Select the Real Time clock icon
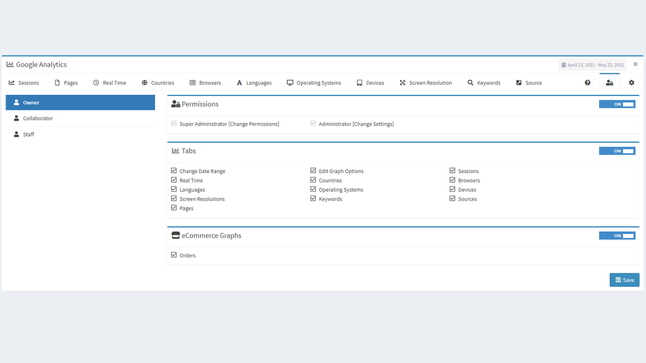646x363 pixels. [95, 82]
